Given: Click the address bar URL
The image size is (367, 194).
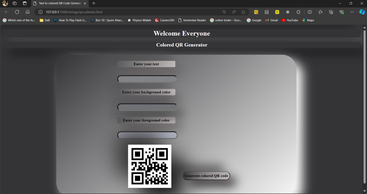Looking at the screenshot, I should pos(74,12).
